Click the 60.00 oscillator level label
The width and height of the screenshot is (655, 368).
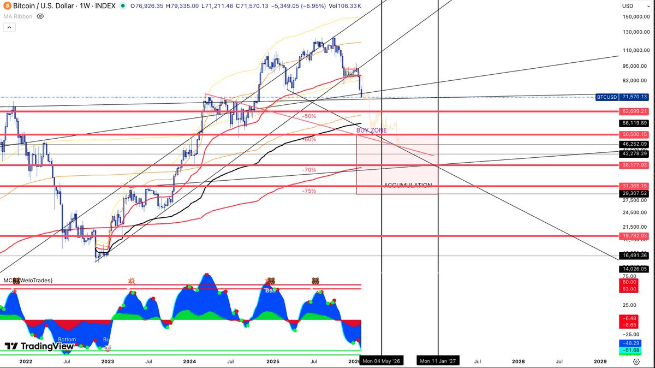click(628, 282)
